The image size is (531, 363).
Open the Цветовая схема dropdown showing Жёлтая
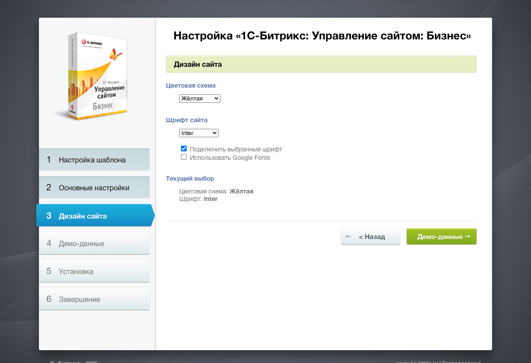coord(200,98)
